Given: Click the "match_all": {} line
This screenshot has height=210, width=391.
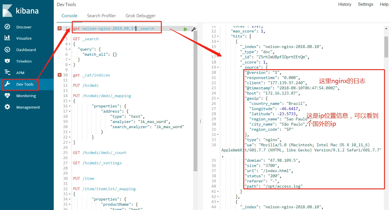Looking at the screenshot, I should pyautogui.click(x=100, y=54).
